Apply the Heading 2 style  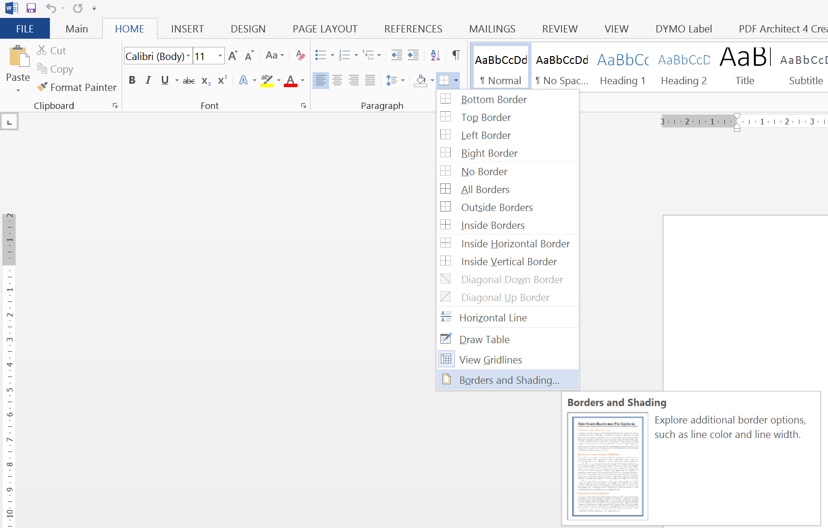pos(684,66)
